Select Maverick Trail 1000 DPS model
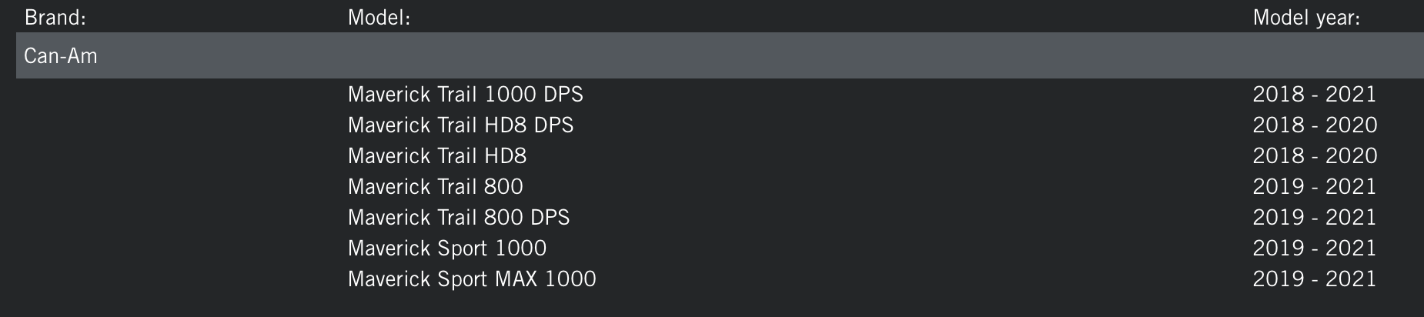The image size is (1424, 317). (465, 94)
